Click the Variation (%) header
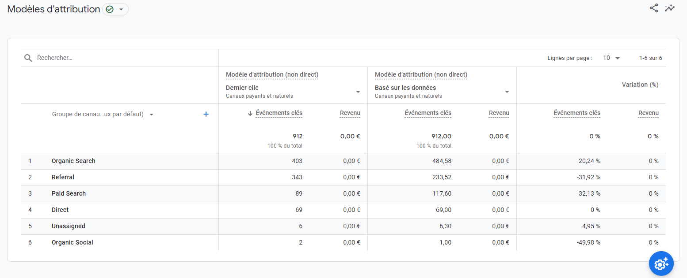 pyautogui.click(x=640, y=85)
